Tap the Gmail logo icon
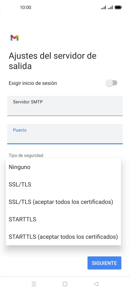Viewport: 130px width, 292px height. [14, 38]
